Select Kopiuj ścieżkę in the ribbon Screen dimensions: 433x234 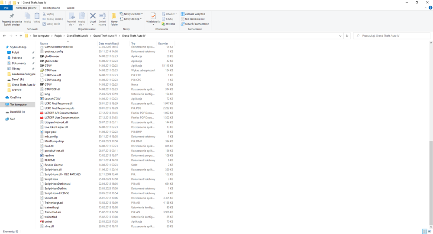click(52, 19)
